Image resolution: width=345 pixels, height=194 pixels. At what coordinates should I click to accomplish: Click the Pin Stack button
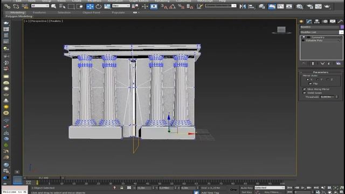[303, 64]
